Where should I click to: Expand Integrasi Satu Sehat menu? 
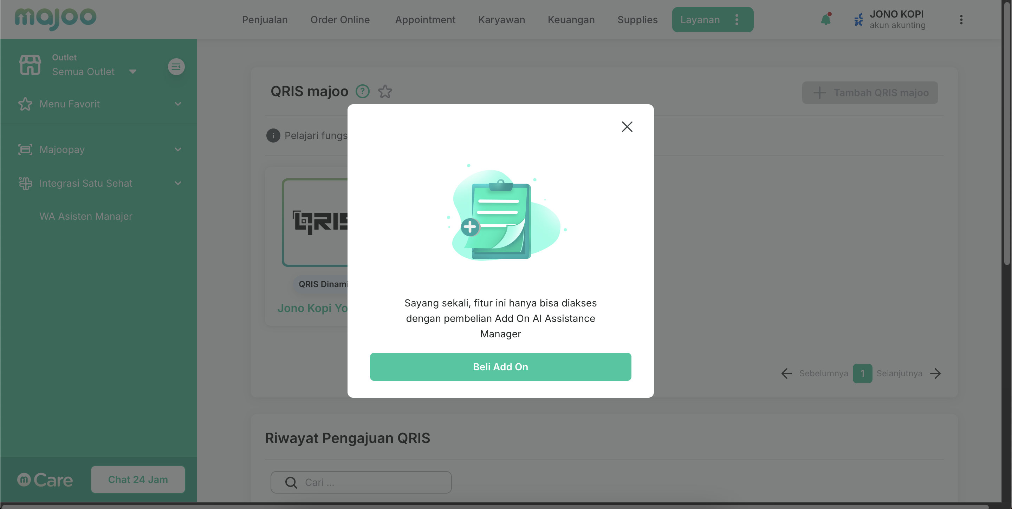pos(99,183)
